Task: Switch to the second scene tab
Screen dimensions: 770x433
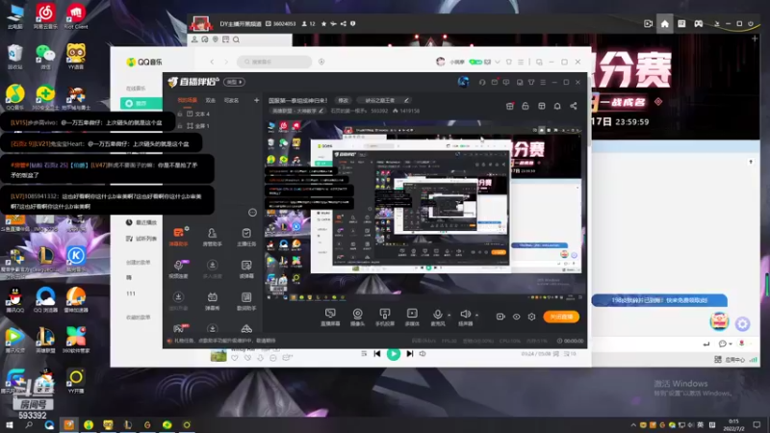Action: tap(211, 100)
